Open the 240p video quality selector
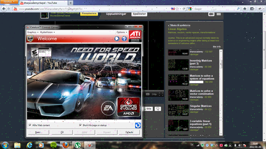Image resolution: width=266 pixels, height=149 pixels. pyautogui.click(x=154, y=94)
